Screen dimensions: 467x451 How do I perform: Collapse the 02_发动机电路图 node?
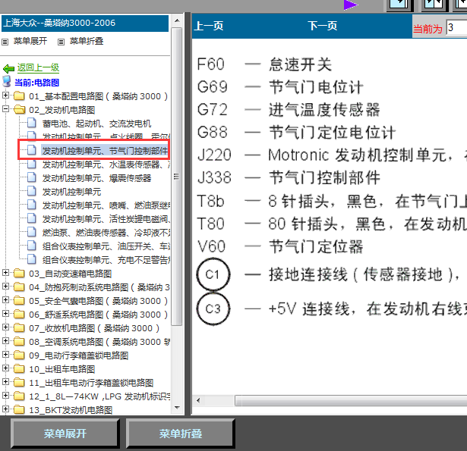[x=5, y=109]
